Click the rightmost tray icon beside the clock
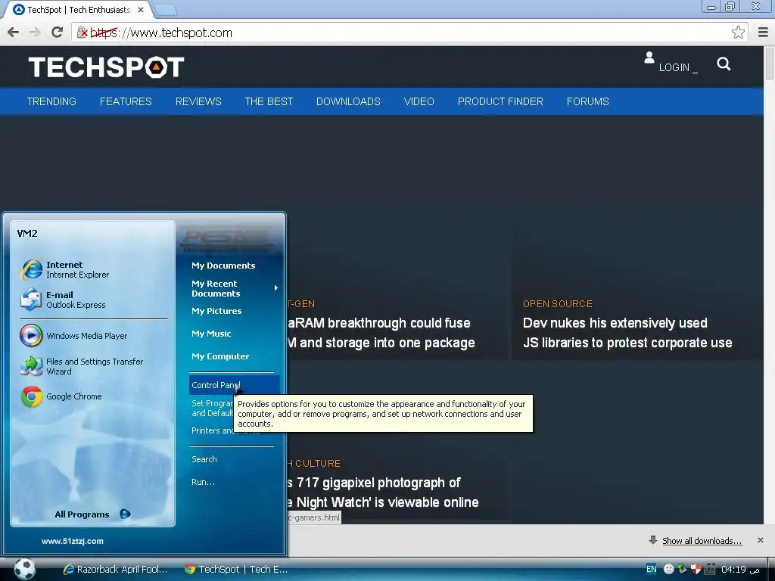The image size is (775, 581). [x=710, y=569]
